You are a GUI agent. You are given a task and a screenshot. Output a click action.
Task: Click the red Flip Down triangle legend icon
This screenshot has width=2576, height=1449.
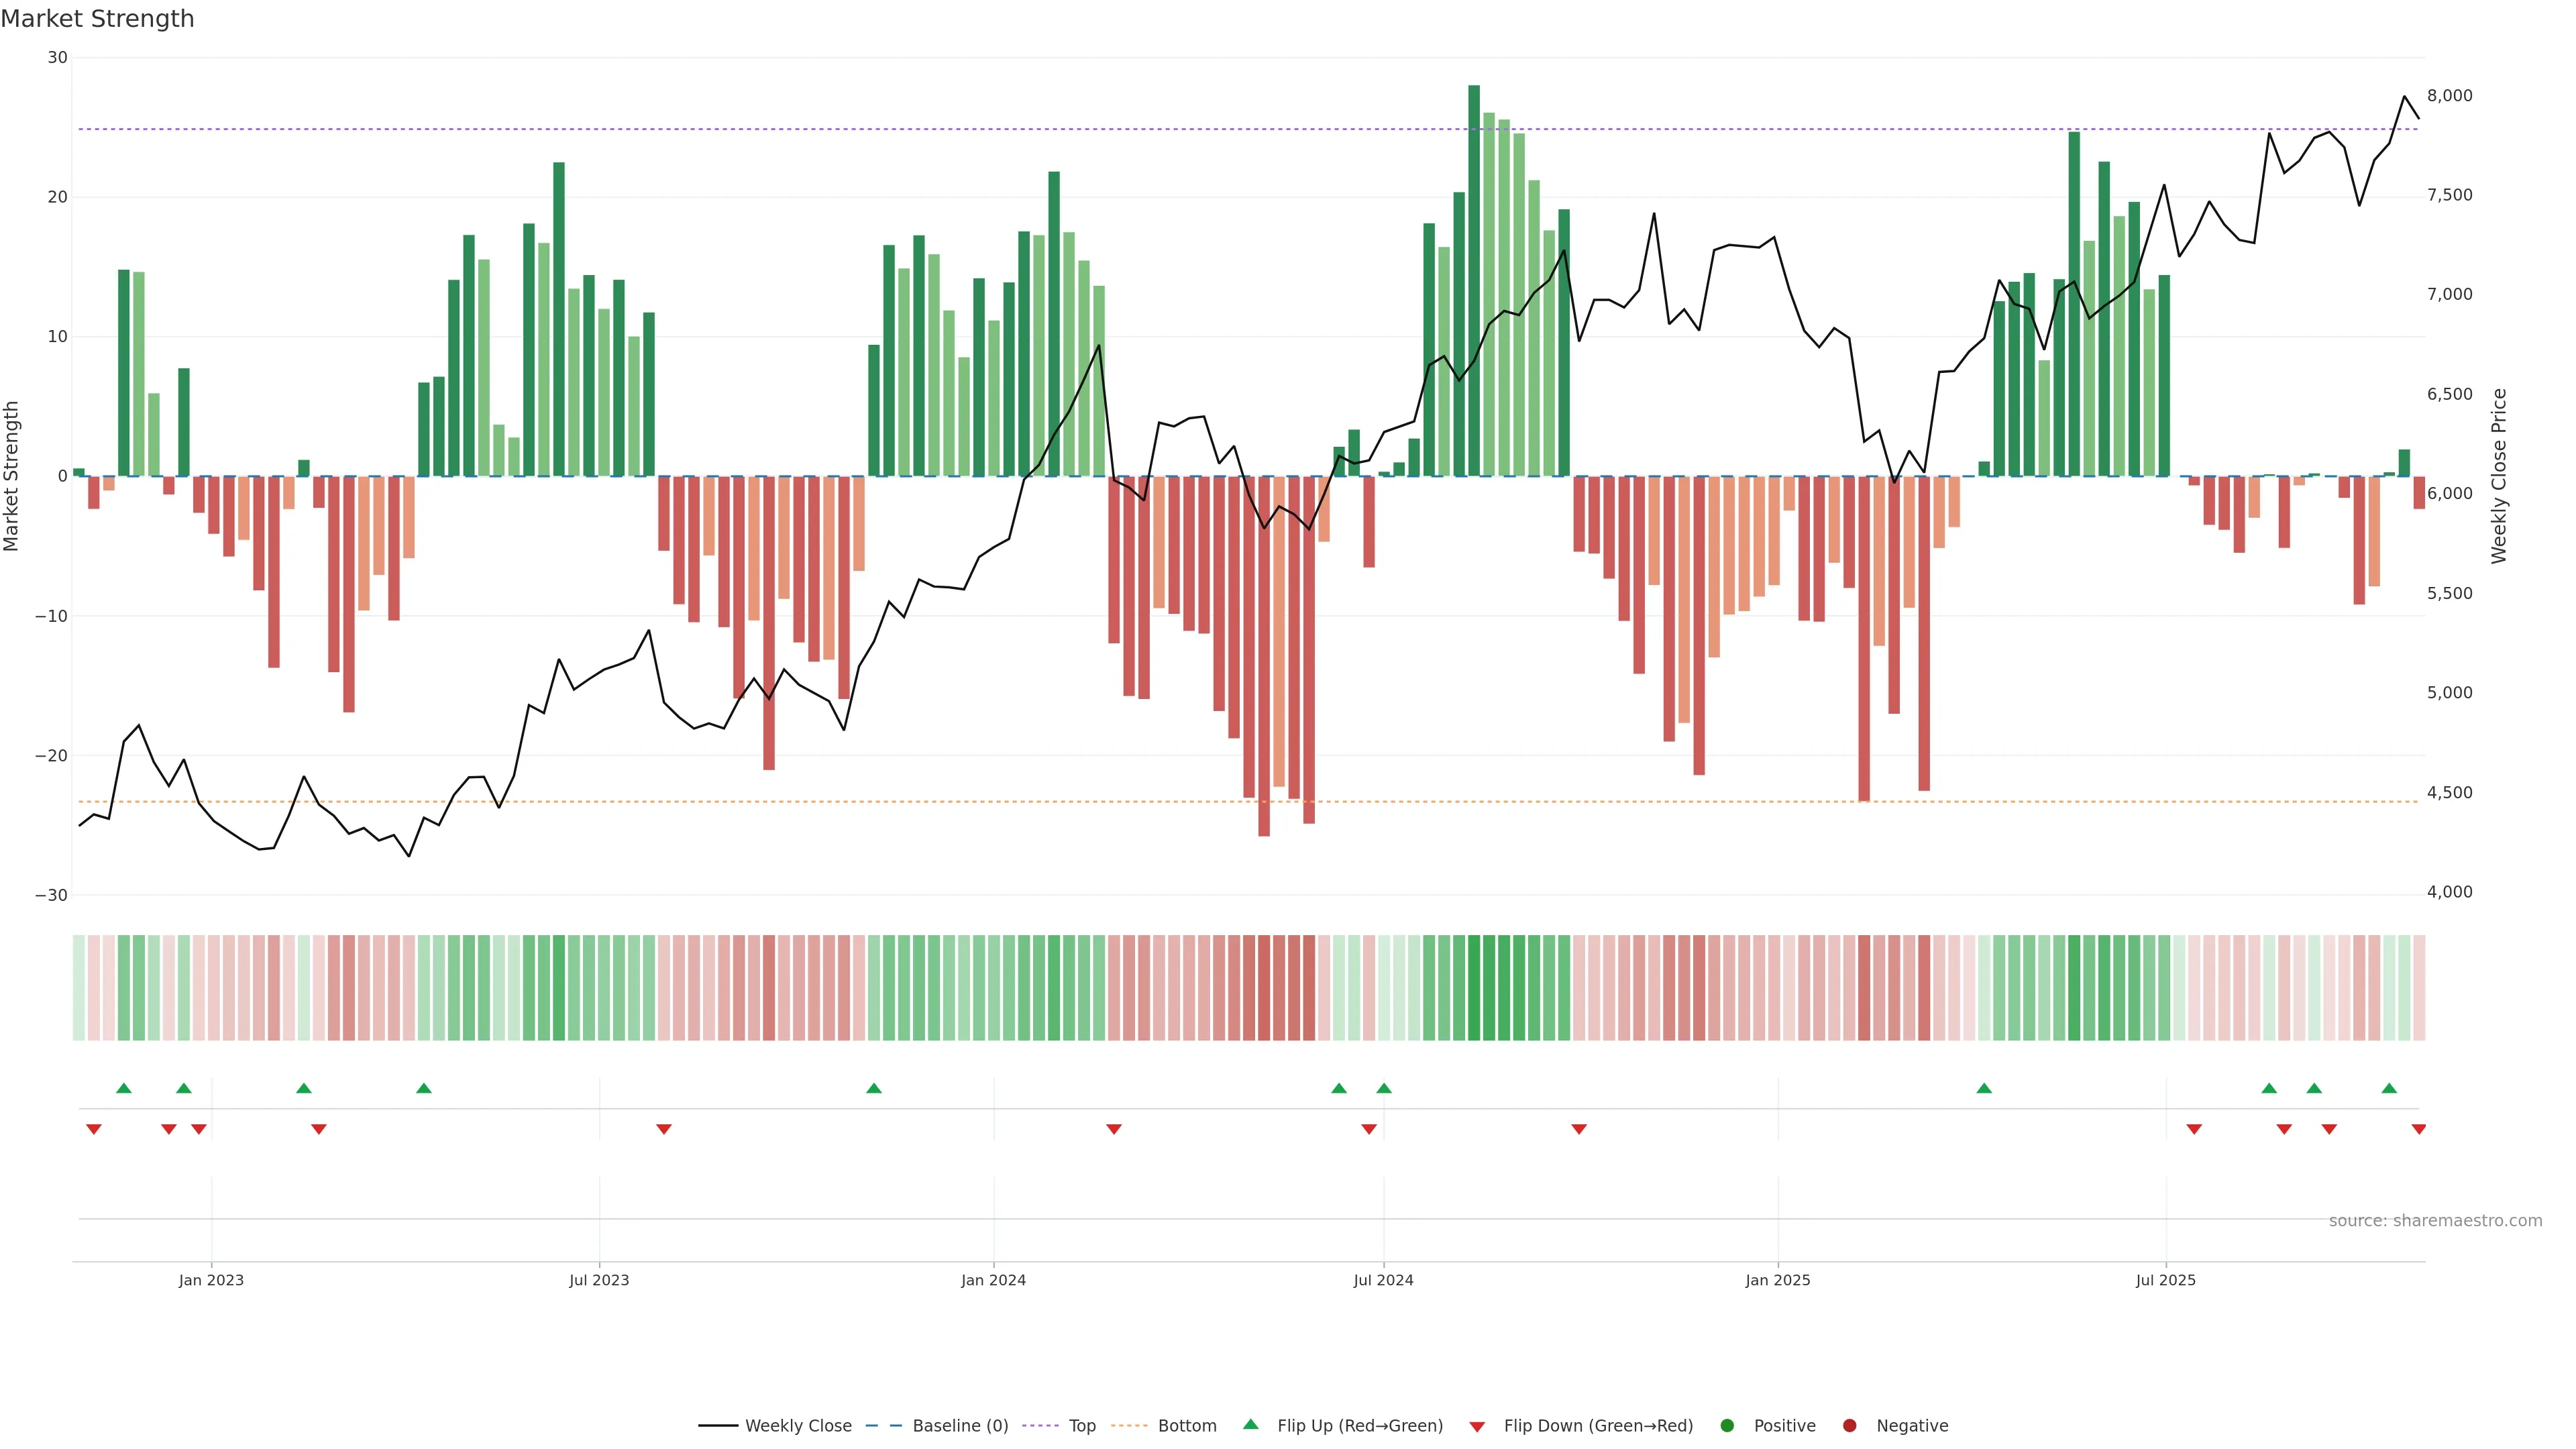coord(1476,1427)
